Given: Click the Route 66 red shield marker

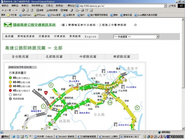Looking at the screenshot, I should point(46,93).
